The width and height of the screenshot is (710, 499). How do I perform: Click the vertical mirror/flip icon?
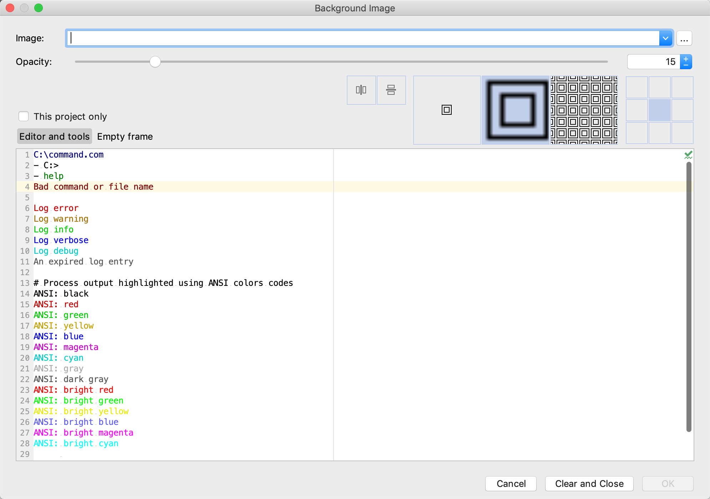[391, 90]
